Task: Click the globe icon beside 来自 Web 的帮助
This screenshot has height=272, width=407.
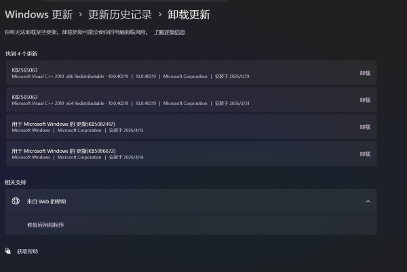Action: coord(16,201)
